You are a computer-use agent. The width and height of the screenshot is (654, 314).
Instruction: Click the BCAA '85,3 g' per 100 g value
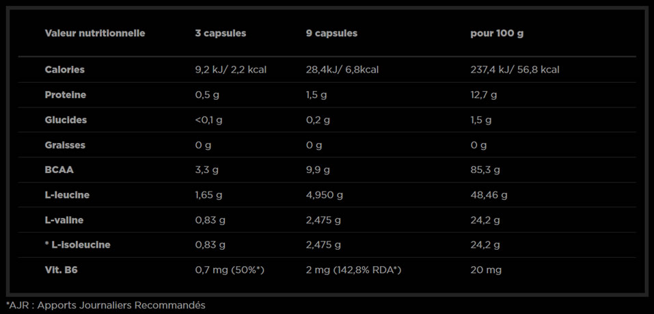coord(485,170)
